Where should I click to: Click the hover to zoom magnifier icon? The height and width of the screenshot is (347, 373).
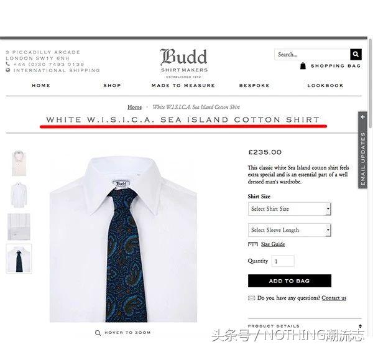coord(98,333)
